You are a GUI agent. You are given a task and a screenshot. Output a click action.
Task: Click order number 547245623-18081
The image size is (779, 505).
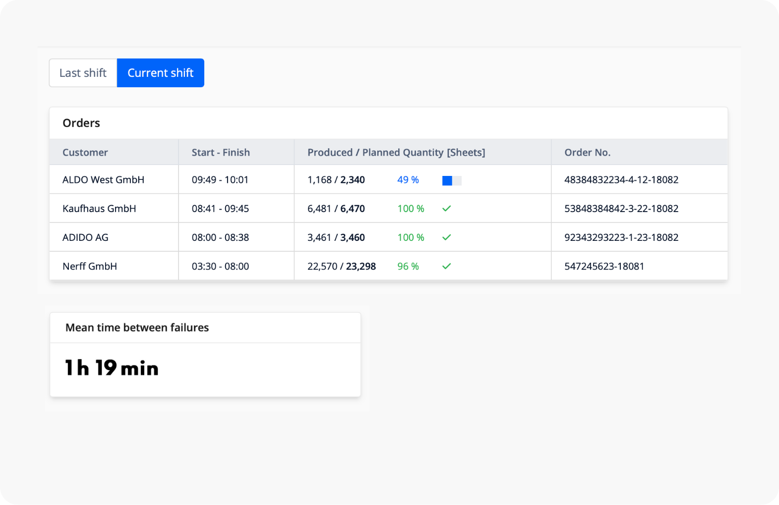(604, 266)
